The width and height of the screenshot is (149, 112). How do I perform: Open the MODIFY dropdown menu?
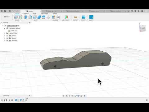click(x=37, y=20)
